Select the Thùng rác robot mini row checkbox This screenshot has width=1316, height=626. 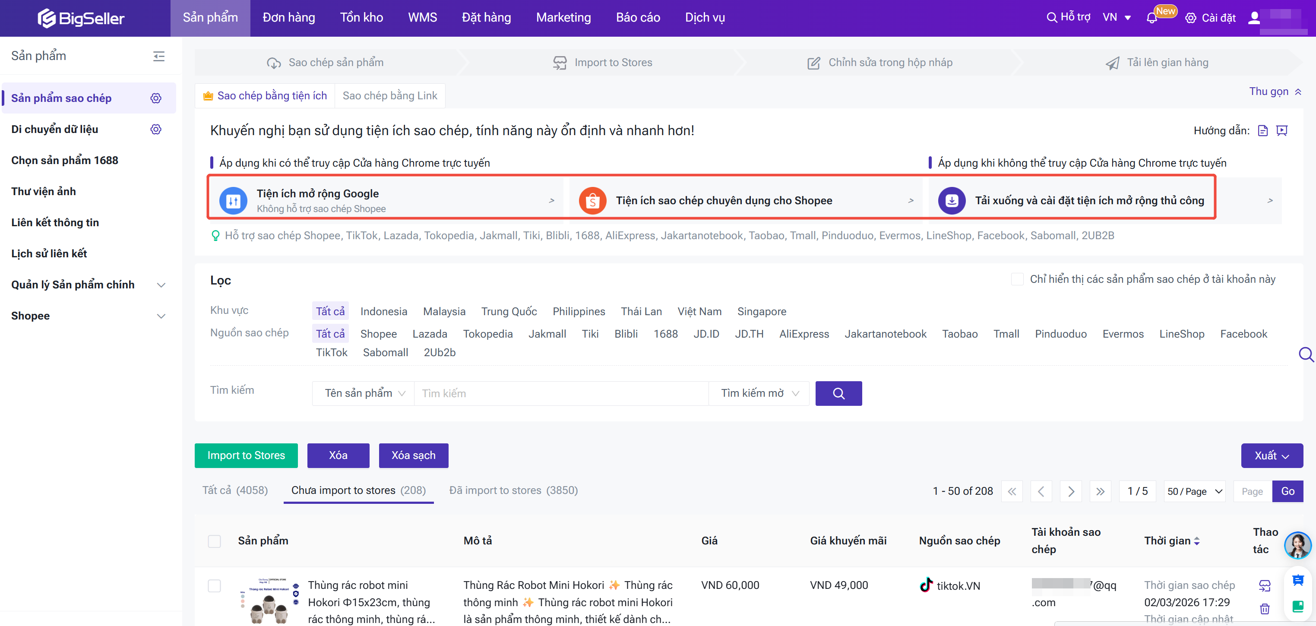click(215, 585)
